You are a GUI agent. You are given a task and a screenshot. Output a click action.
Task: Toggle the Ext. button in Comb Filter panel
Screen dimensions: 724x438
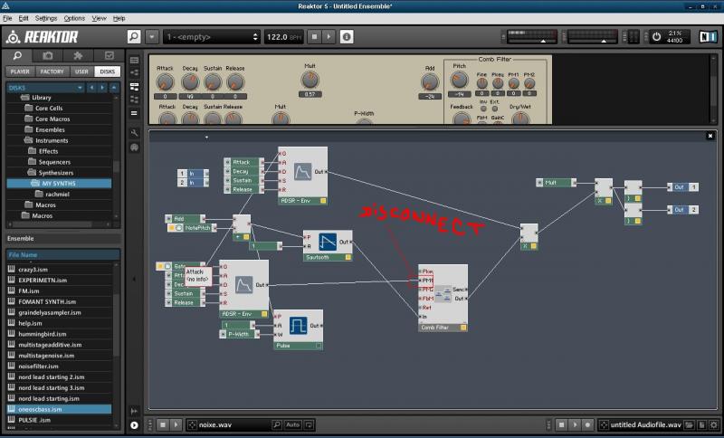tap(495, 109)
